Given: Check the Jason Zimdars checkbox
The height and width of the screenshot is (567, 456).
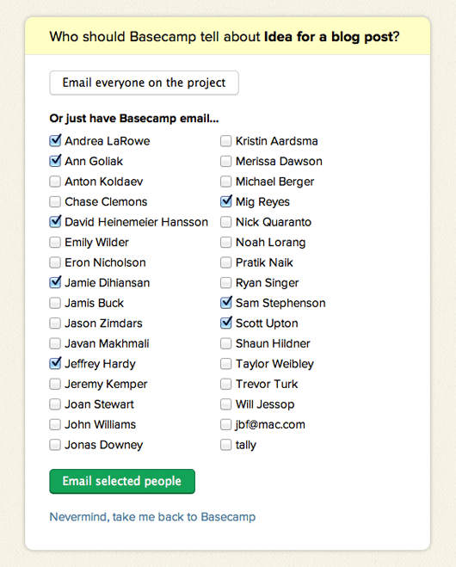Looking at the screenshot, I should point(55,324).
